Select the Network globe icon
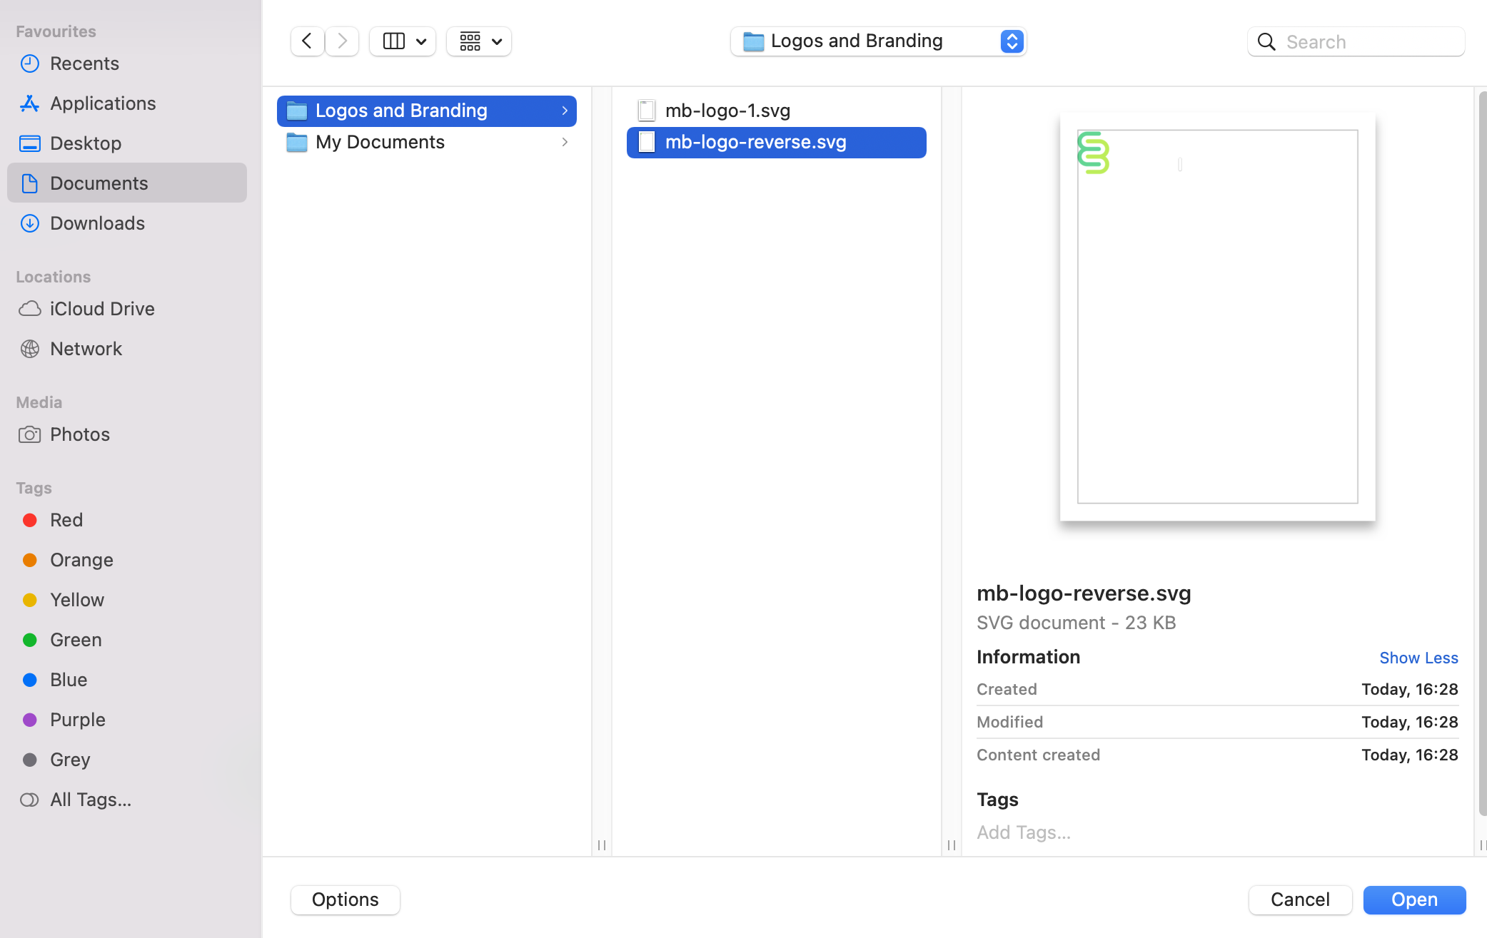 click(29, 349)
